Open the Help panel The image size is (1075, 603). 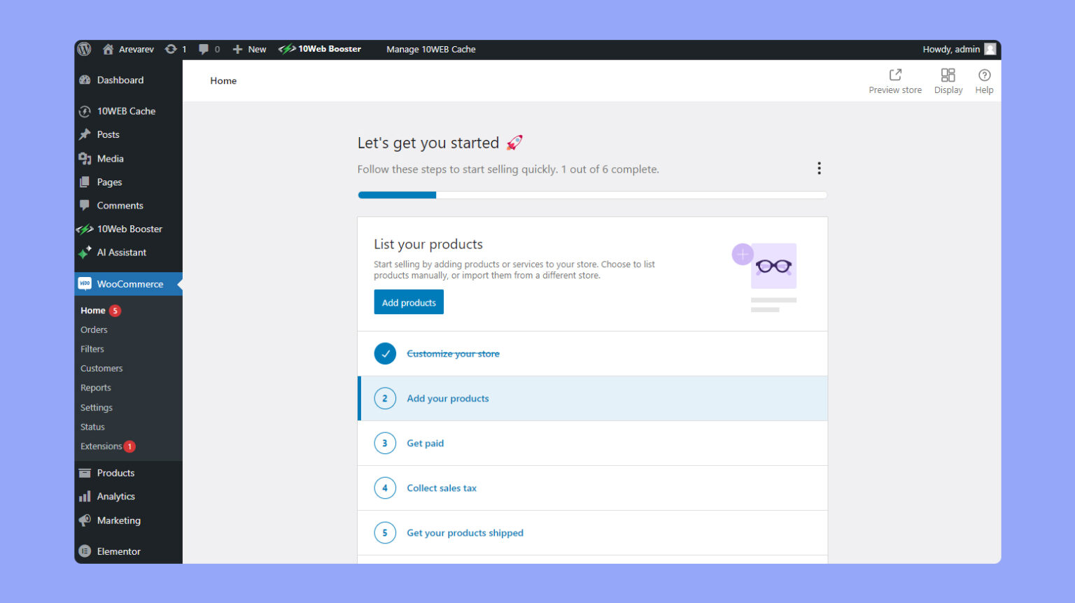984,80
